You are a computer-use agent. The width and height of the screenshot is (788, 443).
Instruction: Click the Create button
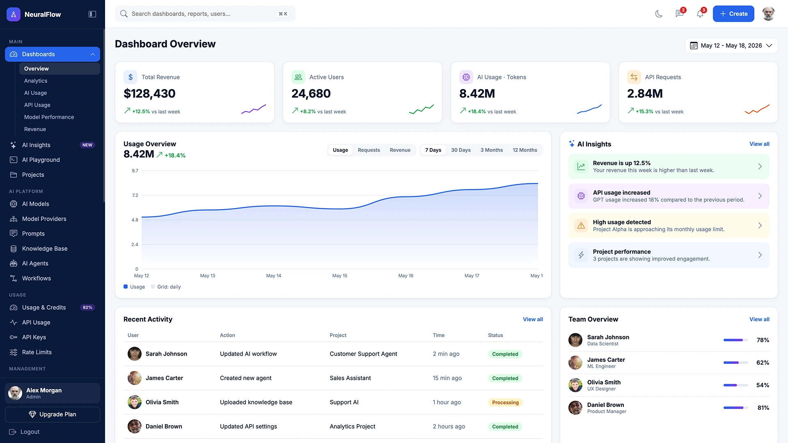[x=733, y=14]
